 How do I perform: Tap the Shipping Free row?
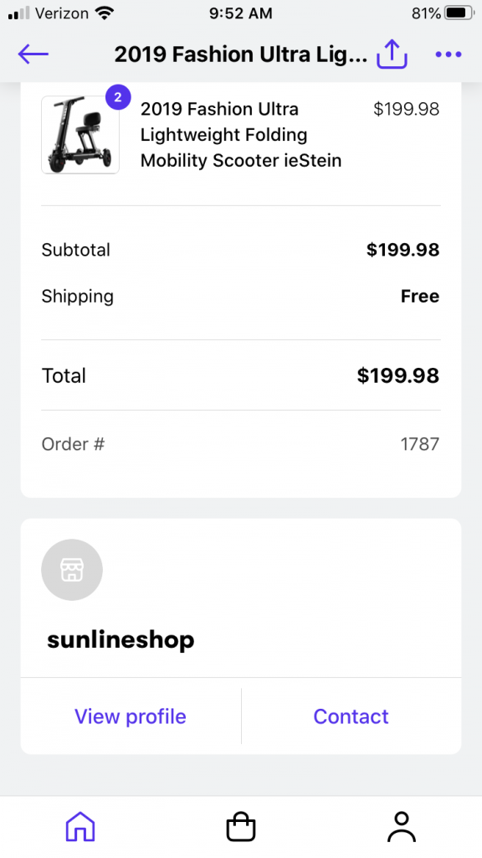pyautogui.click(x=241, y=296)
